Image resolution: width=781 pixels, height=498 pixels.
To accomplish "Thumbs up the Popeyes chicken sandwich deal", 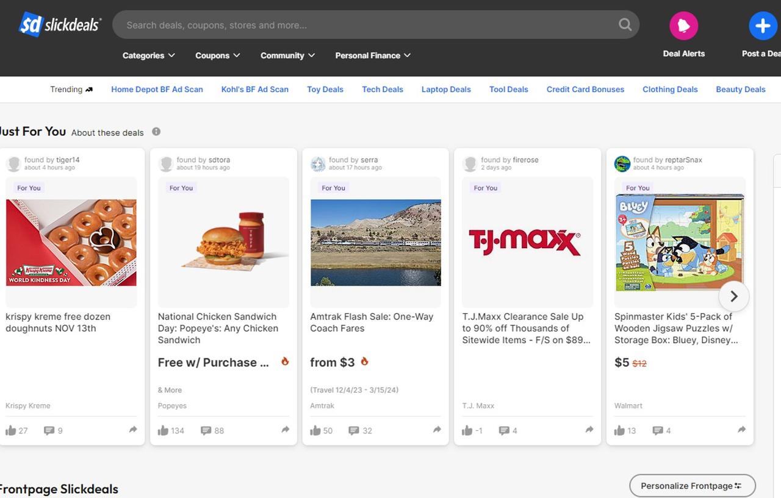I will 163,430.
